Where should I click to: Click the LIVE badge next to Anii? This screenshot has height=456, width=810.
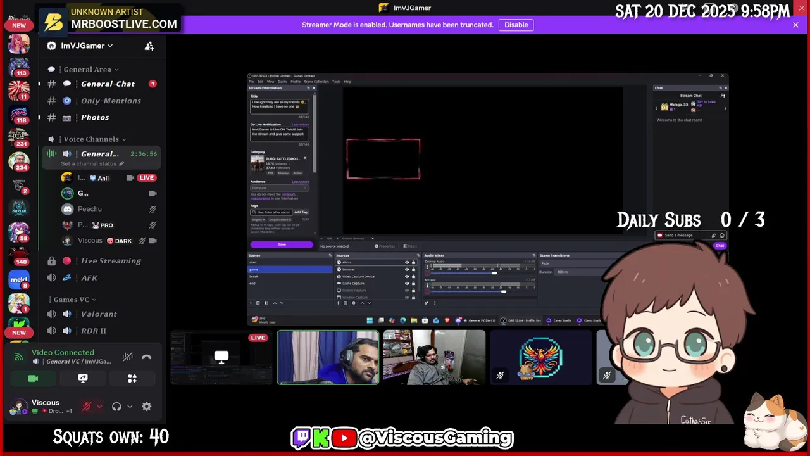click(x=146, y=178)
